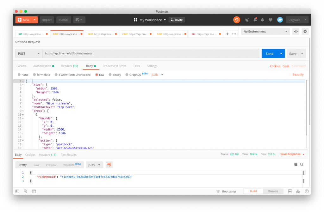Open the Save button dropdown arrow
324x212 pixels.
[x=302, y=53]
